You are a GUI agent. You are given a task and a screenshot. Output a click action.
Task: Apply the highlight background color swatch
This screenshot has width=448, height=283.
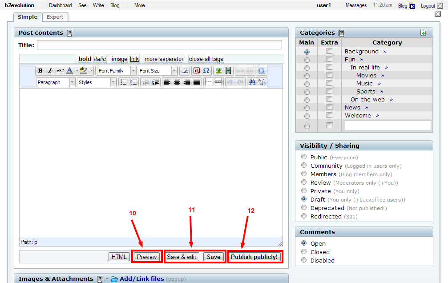tap(84, 71)
